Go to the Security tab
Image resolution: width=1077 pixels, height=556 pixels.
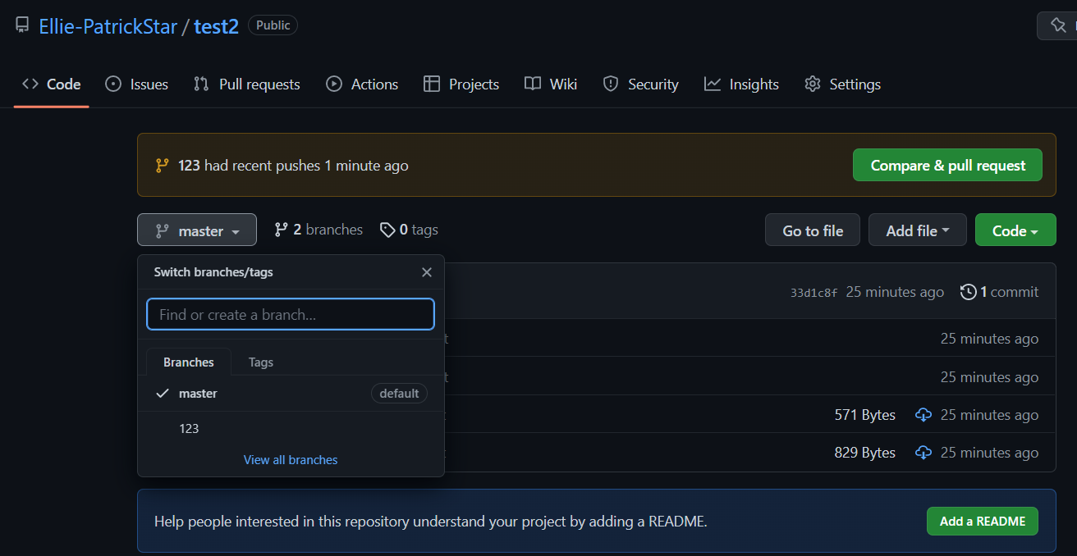pyautogui.click(x=640, y=84)
